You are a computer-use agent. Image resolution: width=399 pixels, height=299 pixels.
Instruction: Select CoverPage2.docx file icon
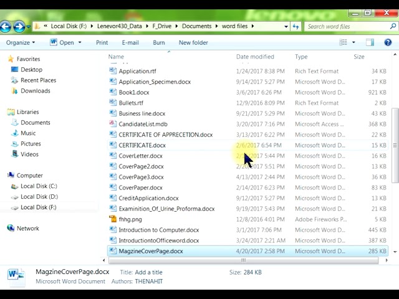coord(113,166)
